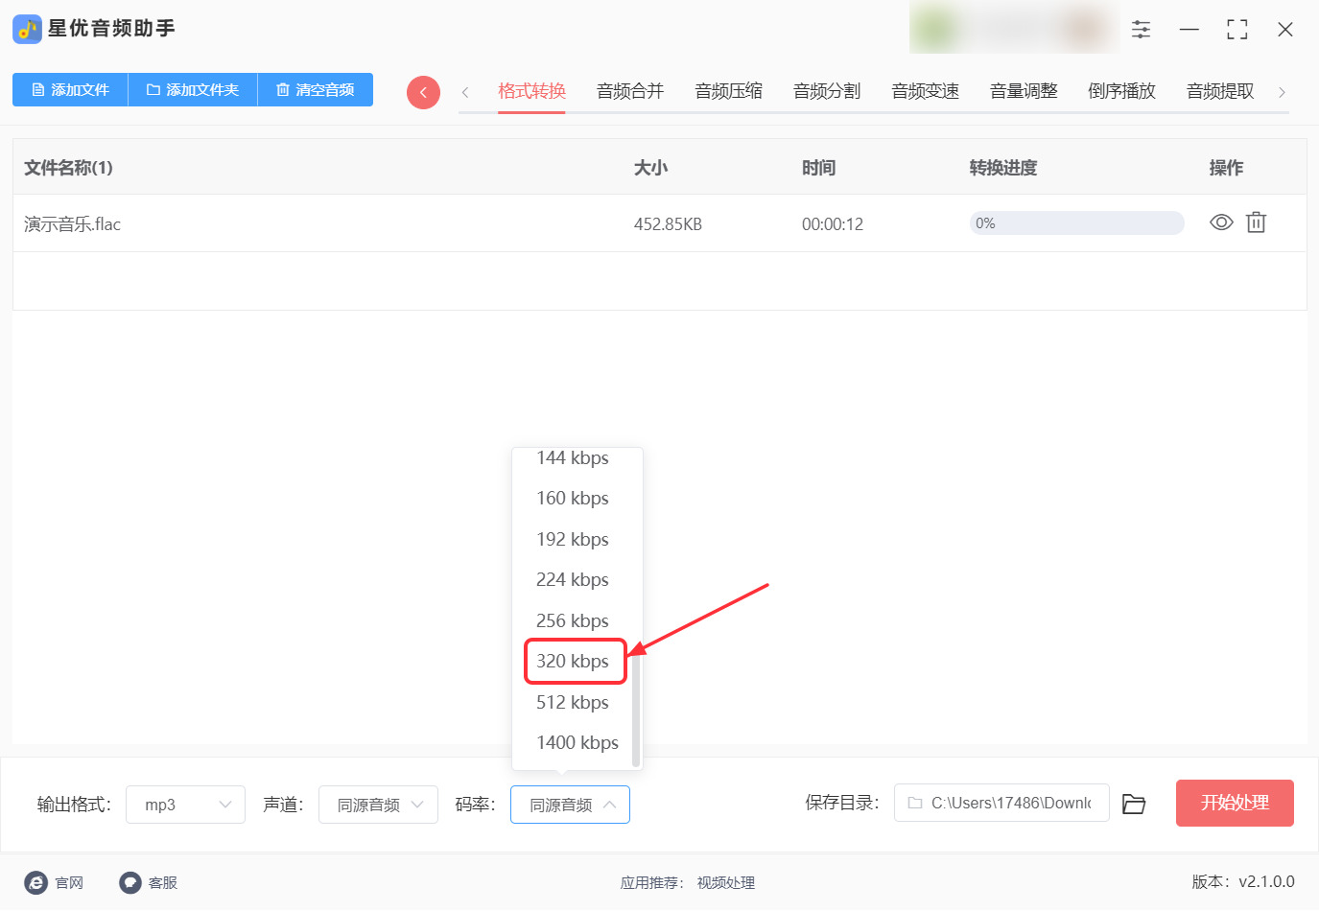Click the 操作 column header

coord(1226,168)
